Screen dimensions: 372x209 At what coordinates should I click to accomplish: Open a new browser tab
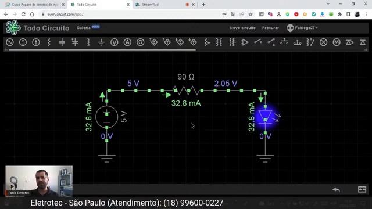203,5
